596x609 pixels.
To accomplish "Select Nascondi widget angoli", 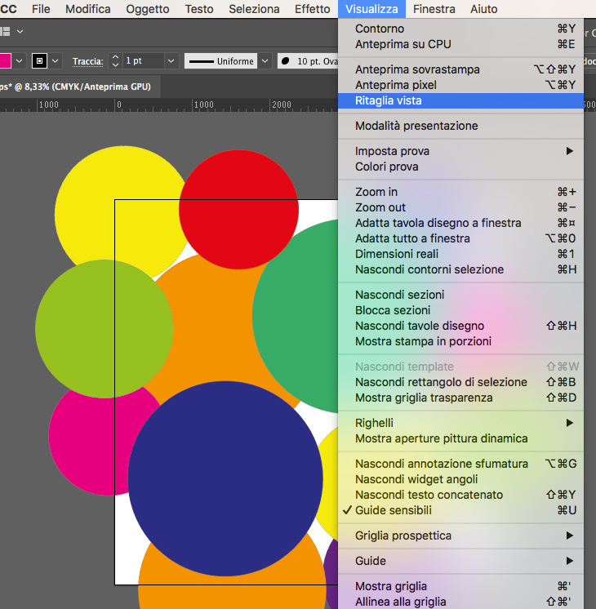I will pyautogui.click(x=460, y=479).
